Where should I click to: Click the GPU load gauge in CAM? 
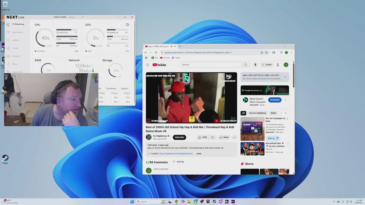pyautogui.click(x=96, y=38)
